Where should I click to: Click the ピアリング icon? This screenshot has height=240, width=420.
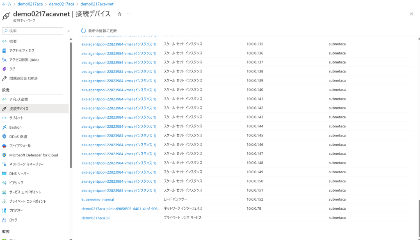[4, 183]
